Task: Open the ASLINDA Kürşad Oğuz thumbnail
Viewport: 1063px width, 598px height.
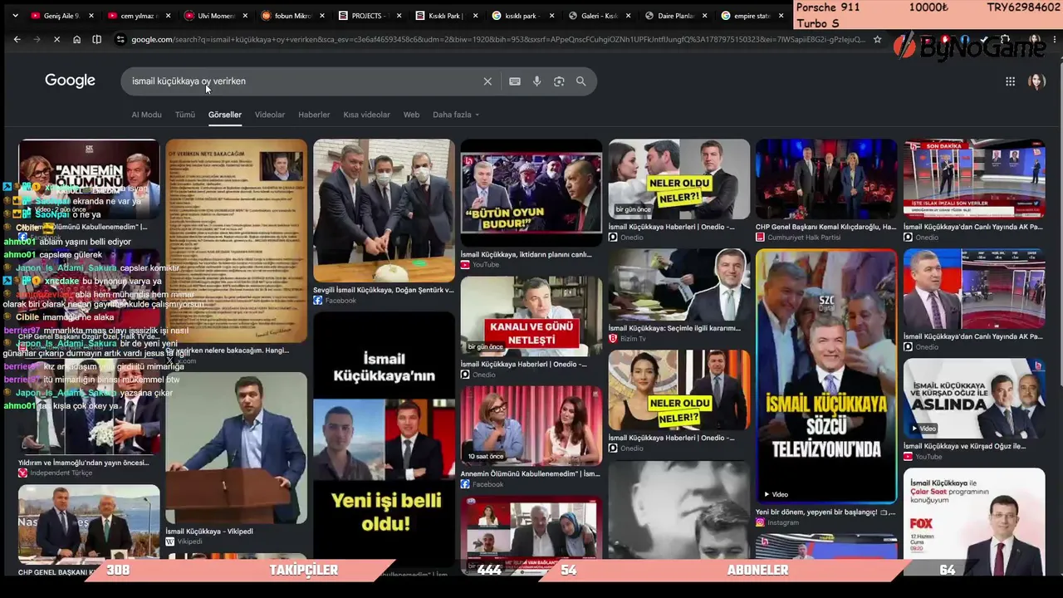Action: [974, 399]
